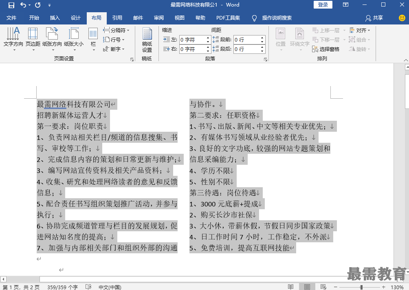Increase 段前 spacing with up spinner
The image size is (409, 290).
coord(262,38)
